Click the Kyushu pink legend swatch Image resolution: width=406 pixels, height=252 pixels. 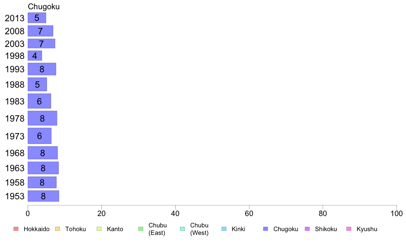349,229
